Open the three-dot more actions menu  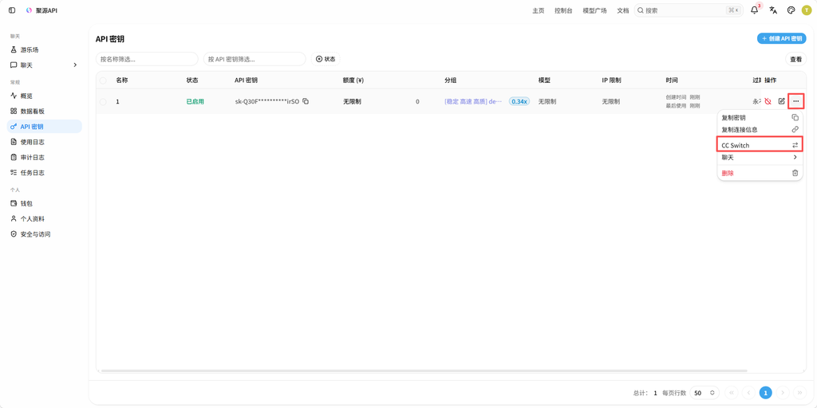[x=795, y=101]
